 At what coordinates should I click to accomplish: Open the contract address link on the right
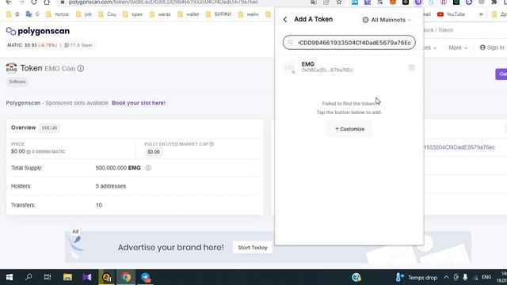pyautogui.click(x=459, y=147)
